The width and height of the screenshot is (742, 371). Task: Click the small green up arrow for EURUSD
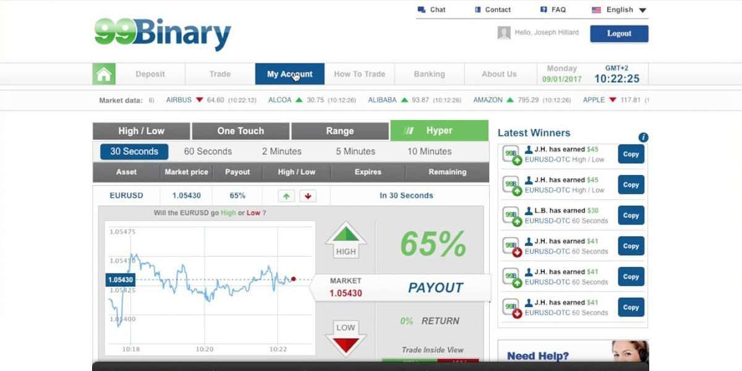click(286, 196)
